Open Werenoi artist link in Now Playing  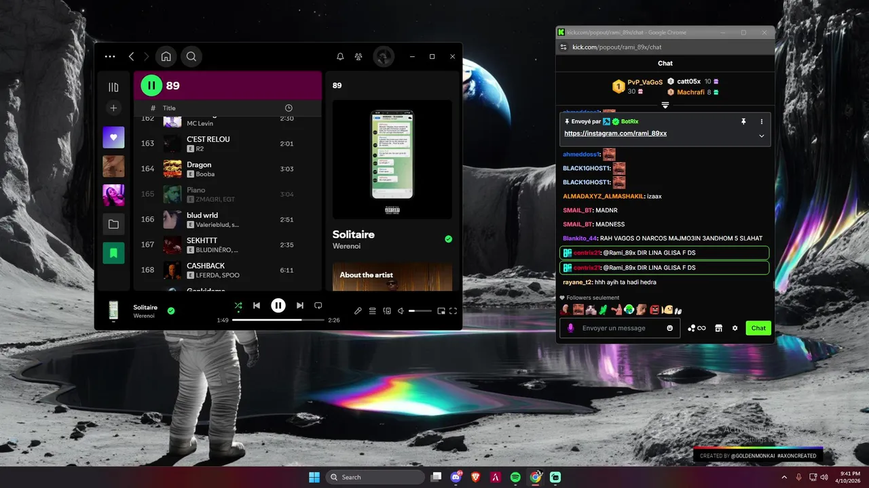pyautogui.click(x=346, y=246)
